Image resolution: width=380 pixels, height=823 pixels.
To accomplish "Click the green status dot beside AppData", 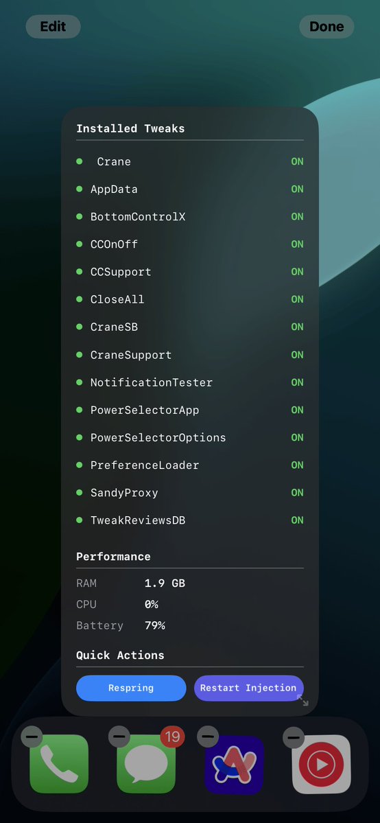I will point(80,189).
